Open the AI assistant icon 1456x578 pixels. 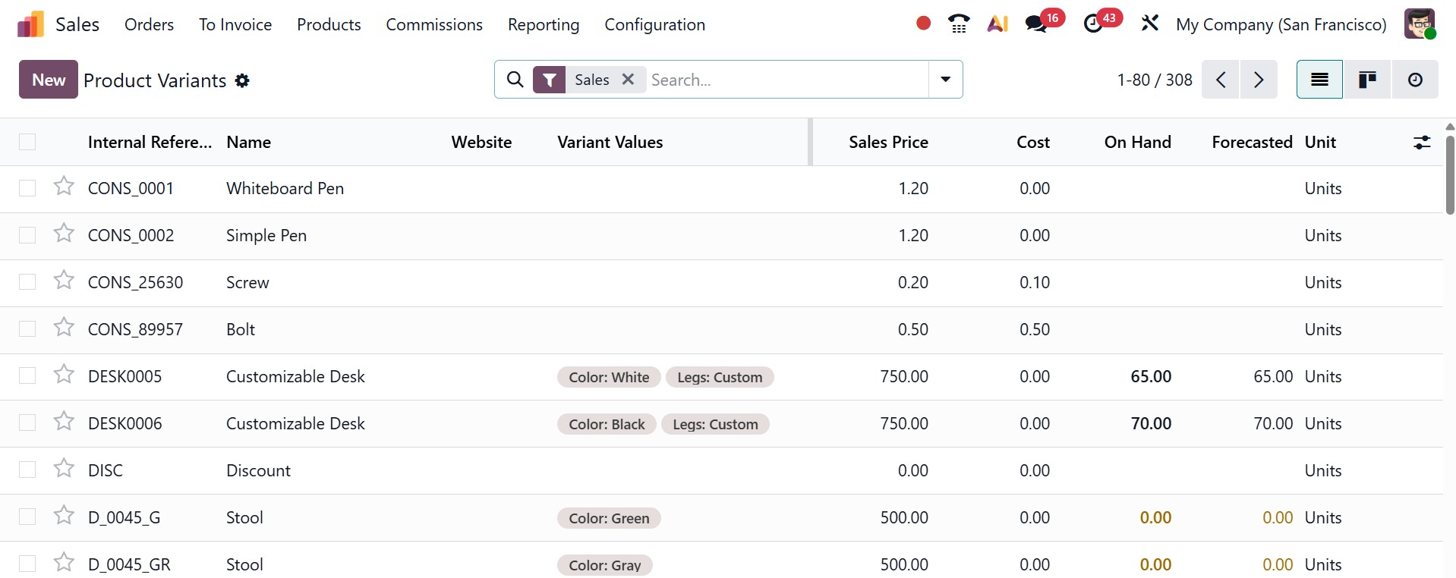point(997,24)
